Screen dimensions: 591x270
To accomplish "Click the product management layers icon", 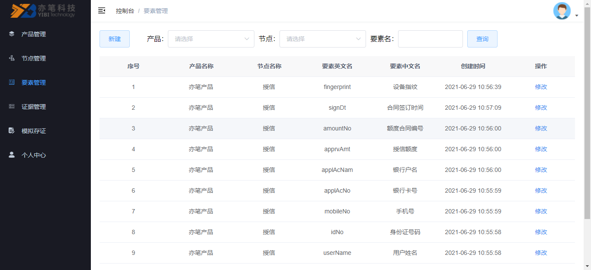I will 12,34.
